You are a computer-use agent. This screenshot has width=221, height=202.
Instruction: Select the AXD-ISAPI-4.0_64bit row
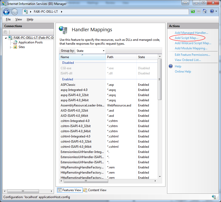(x=108, y=116)
